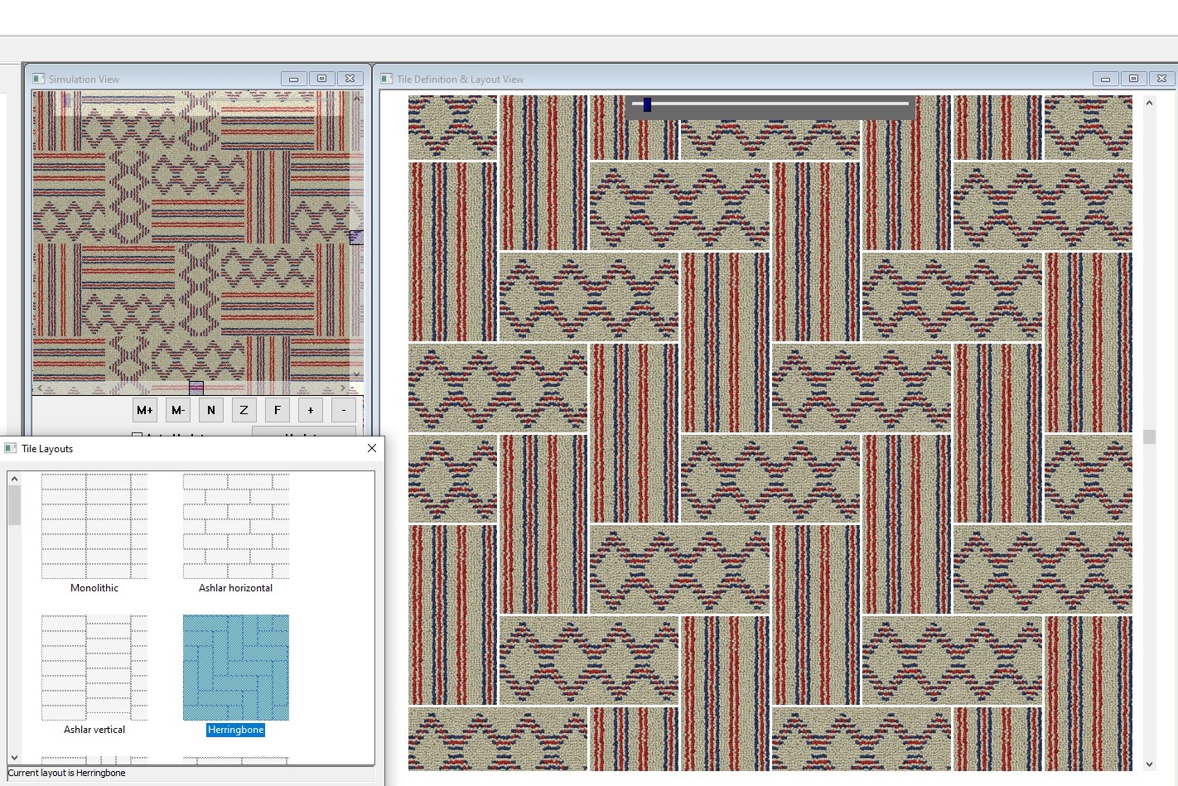Screen dimensions: 1178x786
Task: Click the right scroll arrow in Simulation View
Action: point(343,387)
